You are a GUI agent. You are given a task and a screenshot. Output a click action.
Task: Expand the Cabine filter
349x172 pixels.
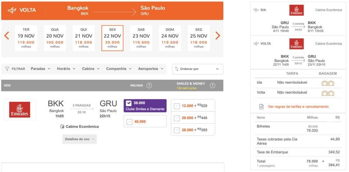pyautogui.click(x=91, y=69)
